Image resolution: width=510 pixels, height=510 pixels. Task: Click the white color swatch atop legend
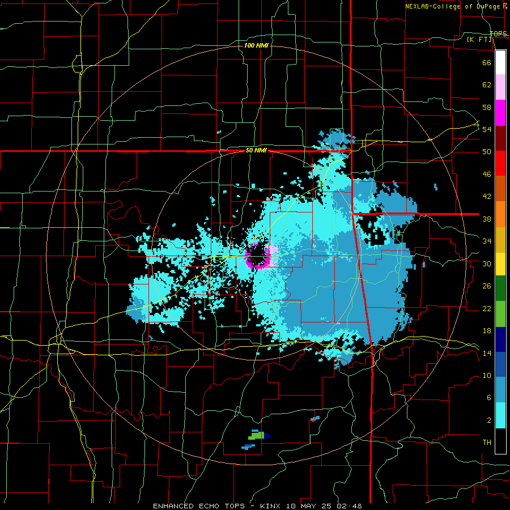tap(500, 62)
